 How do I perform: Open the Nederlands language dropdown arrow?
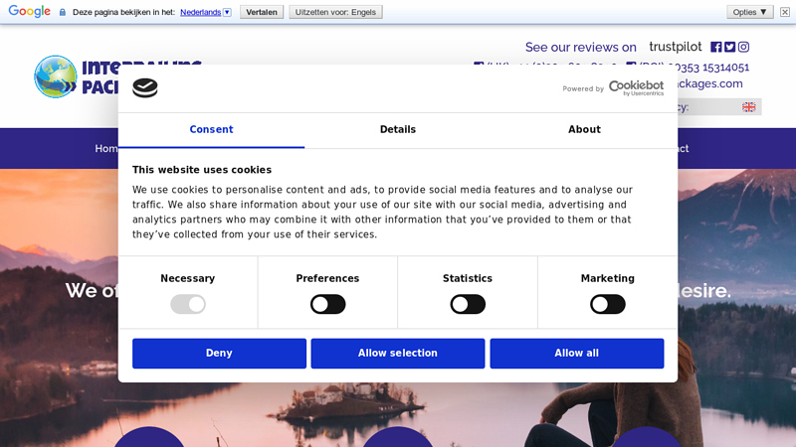(x=228, y=12)
